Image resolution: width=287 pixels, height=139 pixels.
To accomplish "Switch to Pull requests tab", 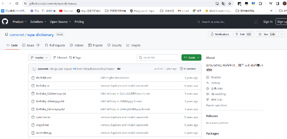I will click(55, 45).
